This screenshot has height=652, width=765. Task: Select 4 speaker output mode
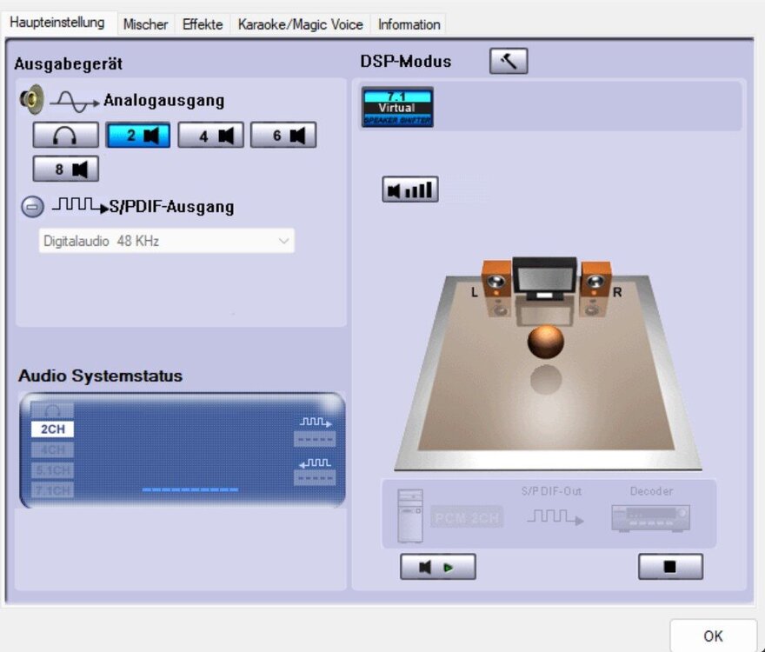pos(210,136)
